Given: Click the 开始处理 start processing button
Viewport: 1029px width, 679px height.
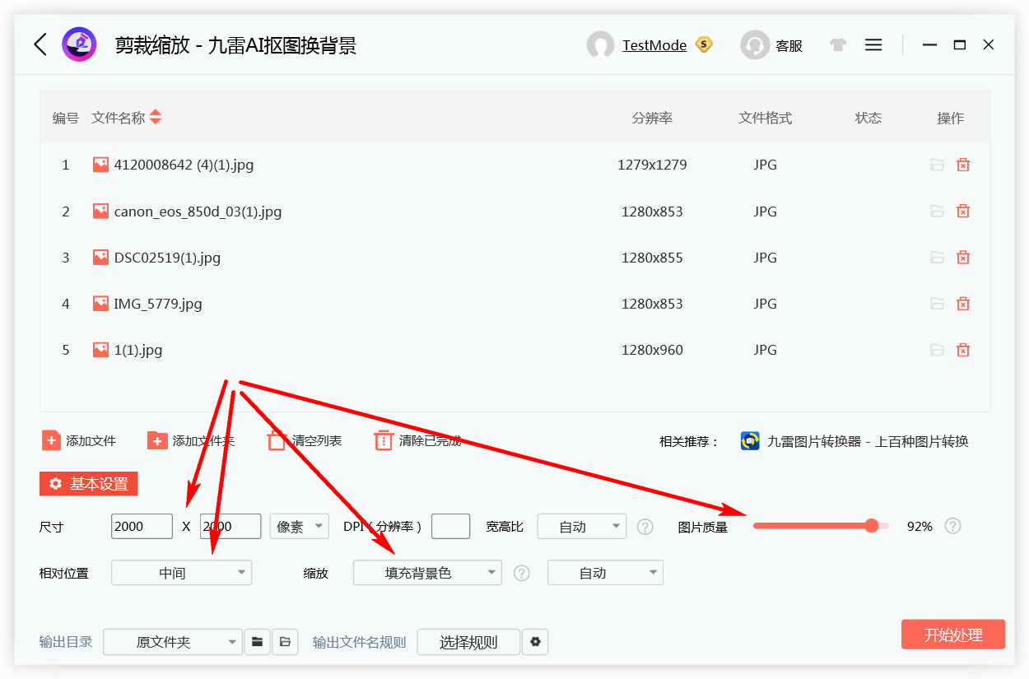Looking at the screenshot, I should pyautogui.click(x=952, y=634).
